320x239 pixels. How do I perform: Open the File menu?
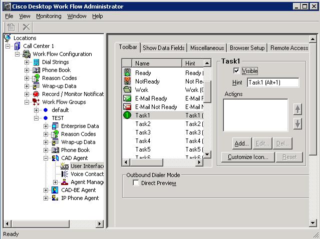(9, 16)
